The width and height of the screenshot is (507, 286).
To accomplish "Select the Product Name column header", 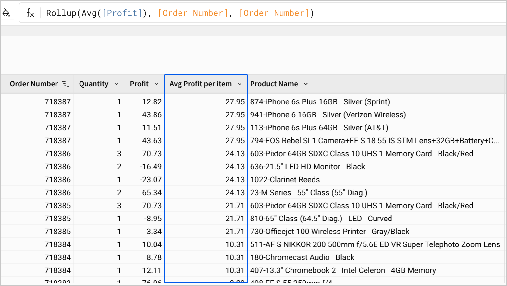I will pos(274,84).
